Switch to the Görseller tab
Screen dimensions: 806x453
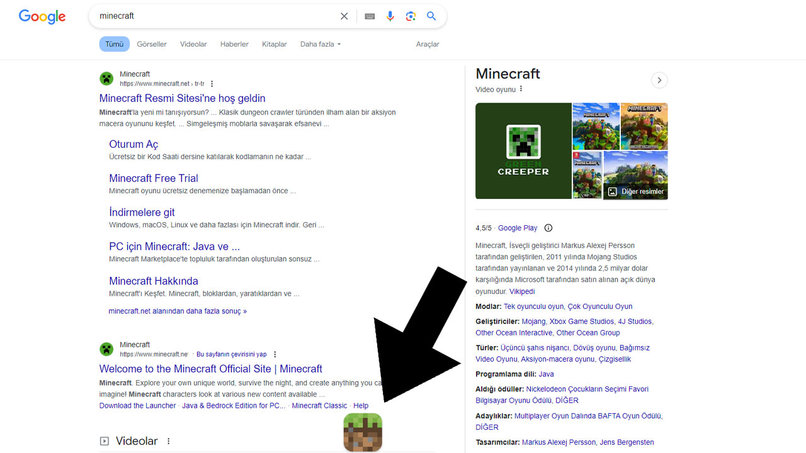pyautogui.click(x=152, y=44)
